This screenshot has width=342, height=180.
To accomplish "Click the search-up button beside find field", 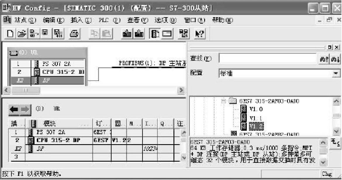I will pyautogui.click(x=324, y=59).
